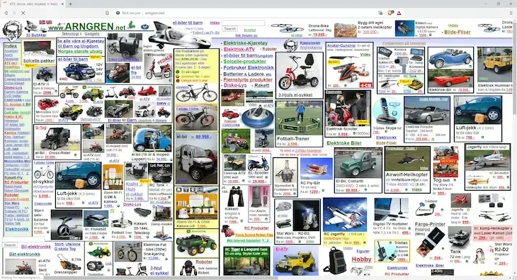Click the orange Gressklipper lawnmower image
Screen dimensions: 517x280
pyautogui.click(x=69, y=262)
